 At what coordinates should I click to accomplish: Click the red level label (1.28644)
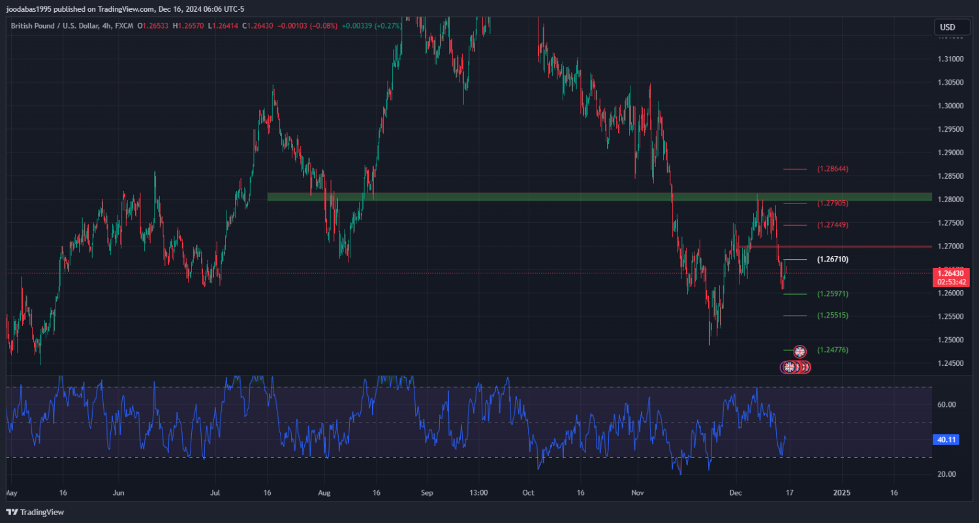[832, 169]
